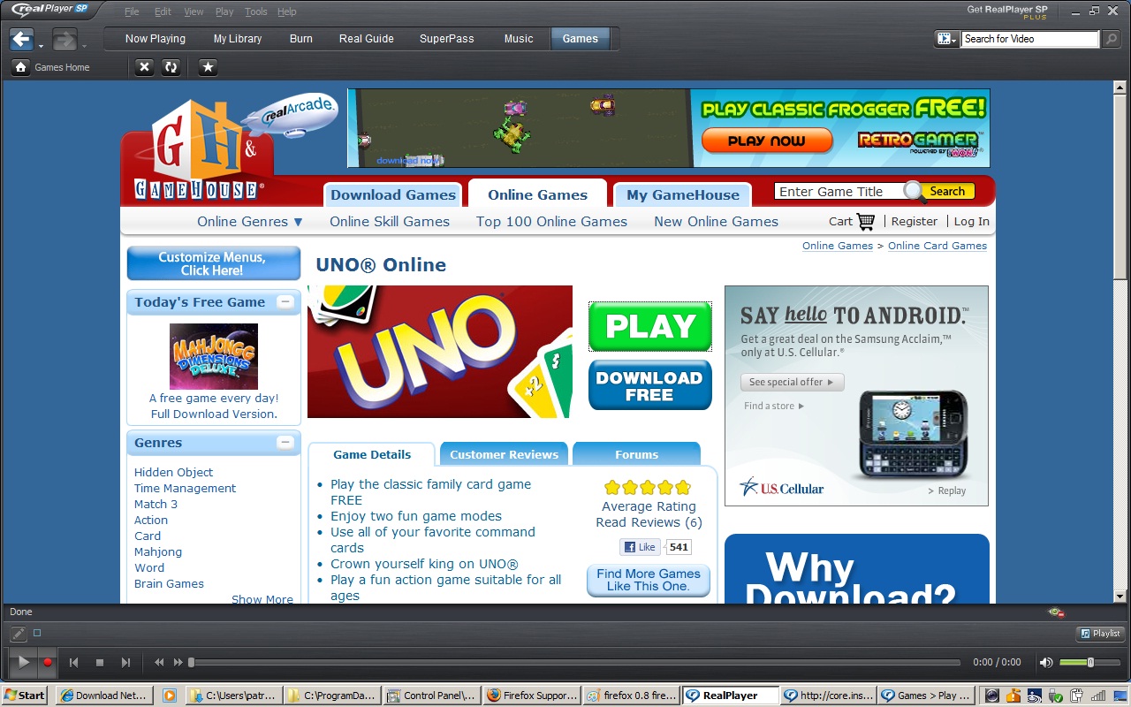
Task: Click the realArcade blimp logo
Action: 292,115
